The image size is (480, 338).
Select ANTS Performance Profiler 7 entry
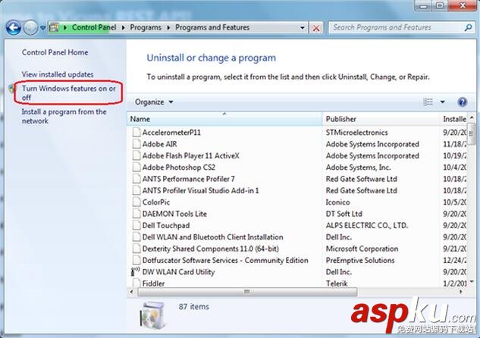(188, 179)
